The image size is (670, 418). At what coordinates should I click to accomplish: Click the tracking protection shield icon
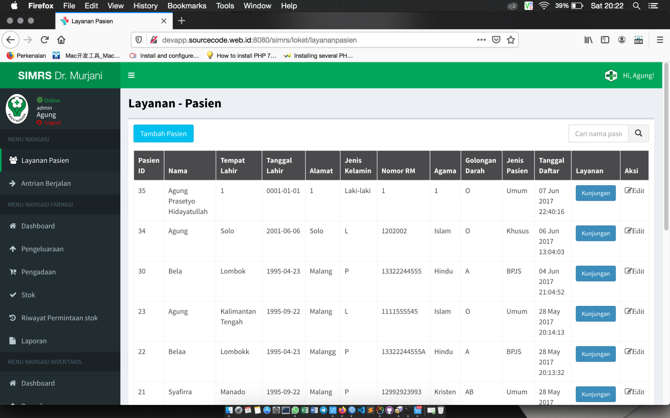coord(138,40)
